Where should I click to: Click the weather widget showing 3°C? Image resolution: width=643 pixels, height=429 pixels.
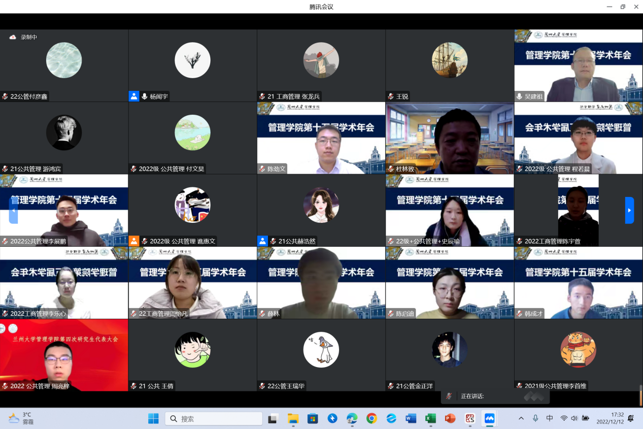coord(21,418)
